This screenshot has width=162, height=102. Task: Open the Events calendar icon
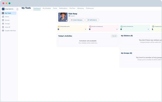[x=3, y=20]
